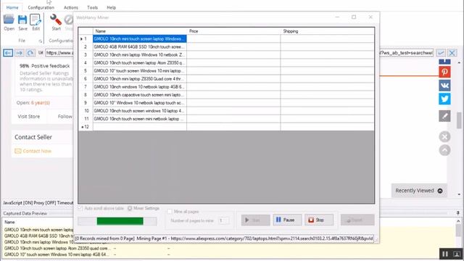Select row 4 'laptop Atom Z8350' cell
464x261 pixels.
140,63
